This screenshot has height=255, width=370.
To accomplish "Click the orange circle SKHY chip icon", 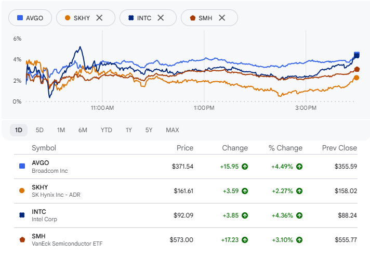I will [68, 18].
